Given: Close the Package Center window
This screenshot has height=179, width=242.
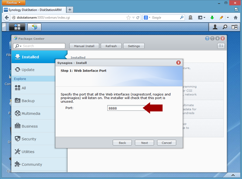Looking at the screenshot, I should point(223,38).
